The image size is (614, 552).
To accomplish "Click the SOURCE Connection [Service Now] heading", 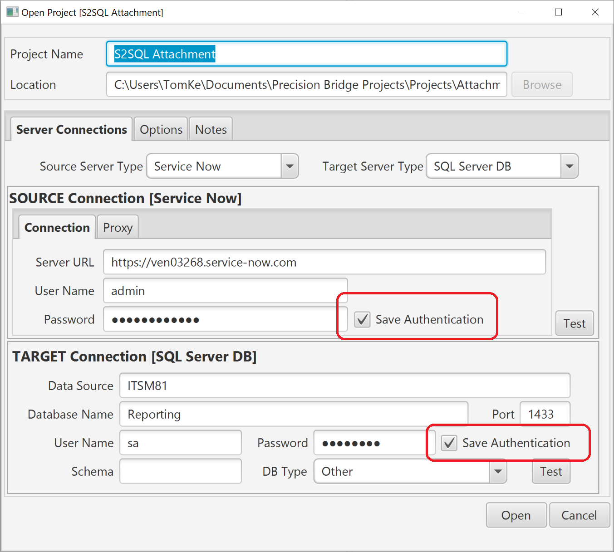I will tap(125, 198).
